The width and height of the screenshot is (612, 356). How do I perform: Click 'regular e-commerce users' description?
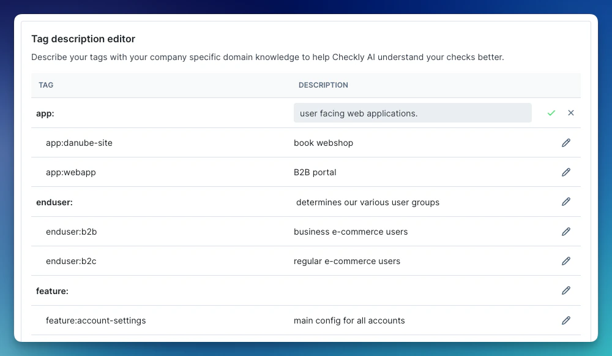coord(347,261)
